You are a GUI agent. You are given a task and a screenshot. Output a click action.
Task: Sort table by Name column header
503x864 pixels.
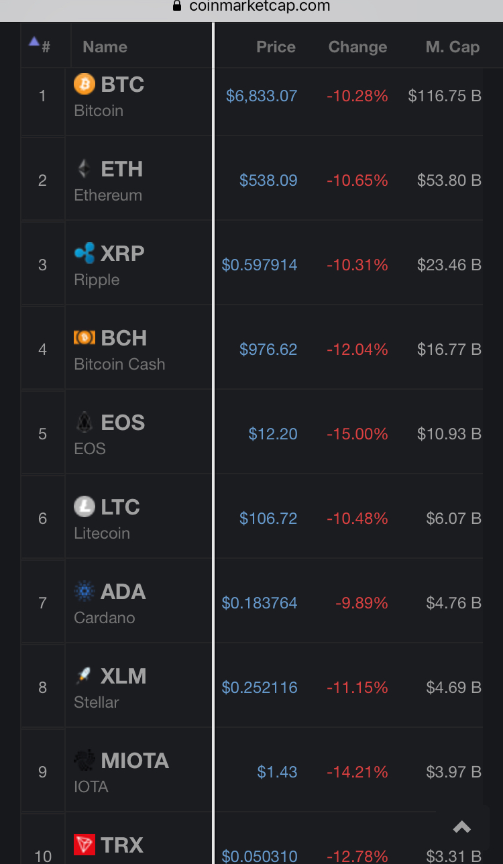click(105, 47)
